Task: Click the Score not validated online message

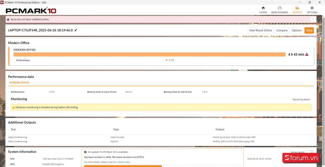Action: point(30,19)
